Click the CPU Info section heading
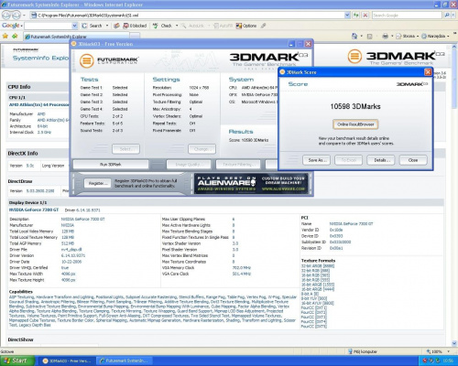The image size is (458, 366). tap(19, 87)
